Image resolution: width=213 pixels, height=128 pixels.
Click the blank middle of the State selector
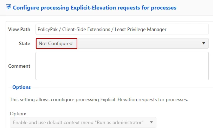point(138,43)
